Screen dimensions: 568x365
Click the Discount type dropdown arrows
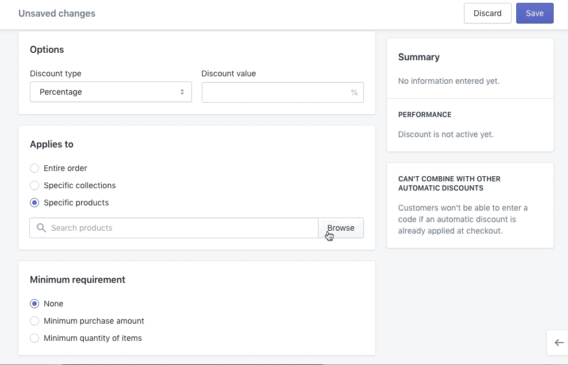coord(182,92)
